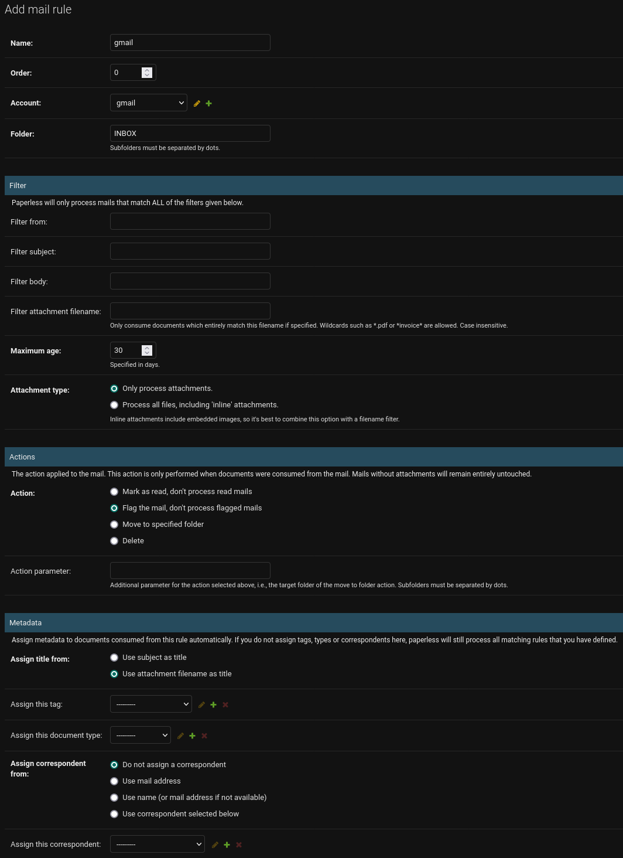Increase the Order value with the stepper
The height and width of the screenshot is (858, 623).
(147, 70)
